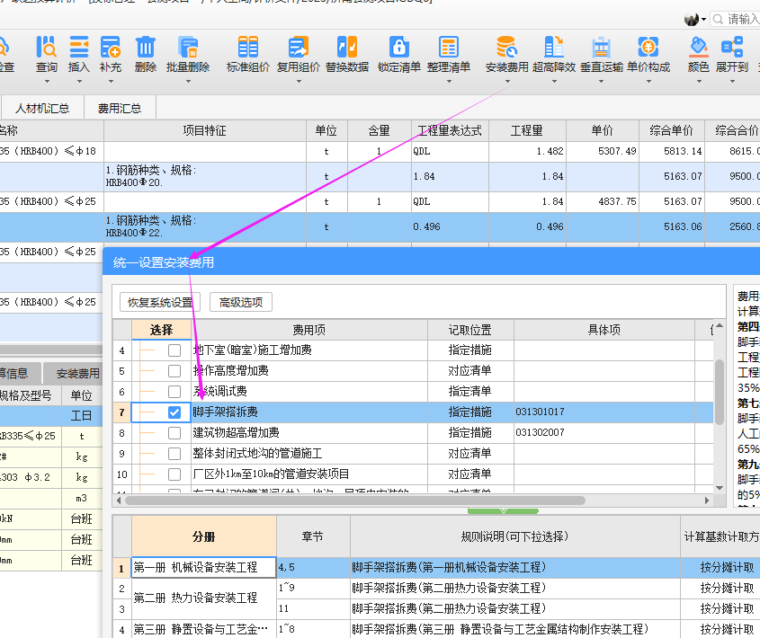Click the 锁定清单 lock icon
This screenshot has height=638, width=760.
click(399, 48)
